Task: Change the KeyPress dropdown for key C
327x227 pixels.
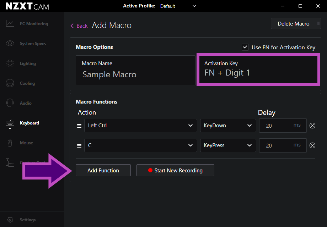Action: point(228,145)
